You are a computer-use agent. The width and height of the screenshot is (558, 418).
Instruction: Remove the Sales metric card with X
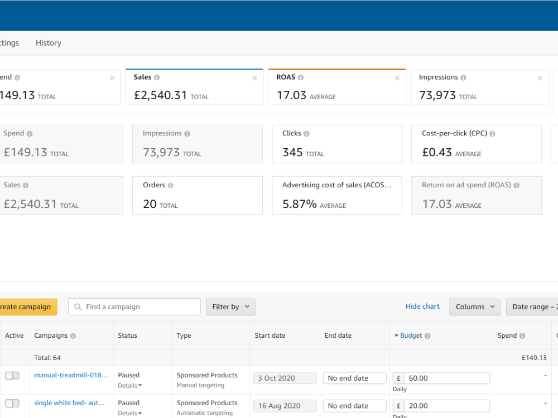[254, 78]
